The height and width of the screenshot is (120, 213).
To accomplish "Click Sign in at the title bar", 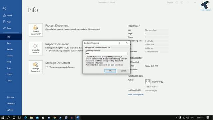I will [x=170, y=2].
